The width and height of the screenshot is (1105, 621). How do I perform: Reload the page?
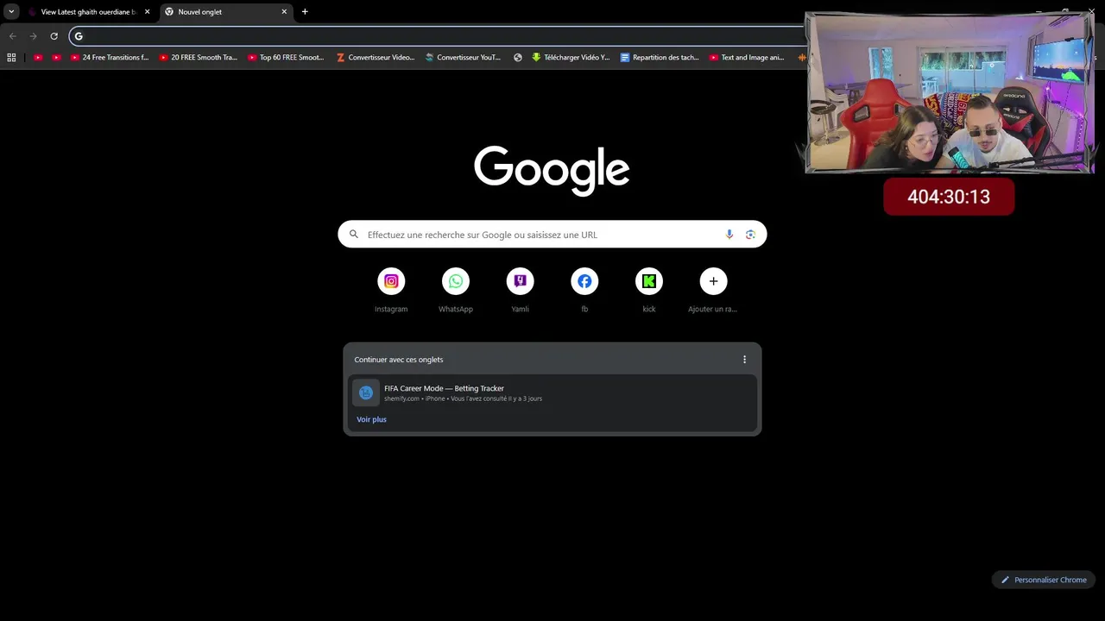pyautogui.click(x=54, y=36)
